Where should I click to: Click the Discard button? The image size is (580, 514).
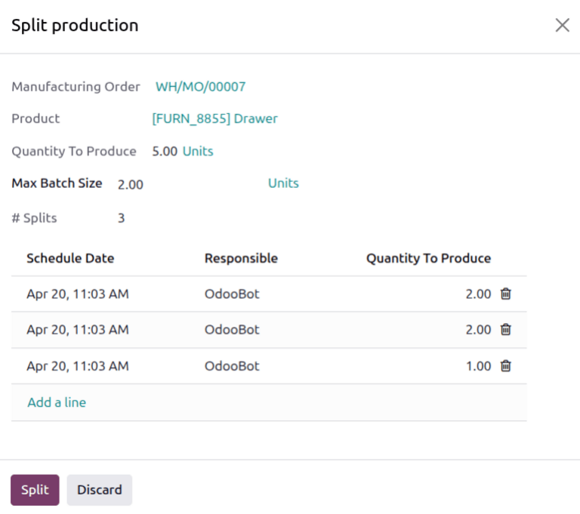100,490
